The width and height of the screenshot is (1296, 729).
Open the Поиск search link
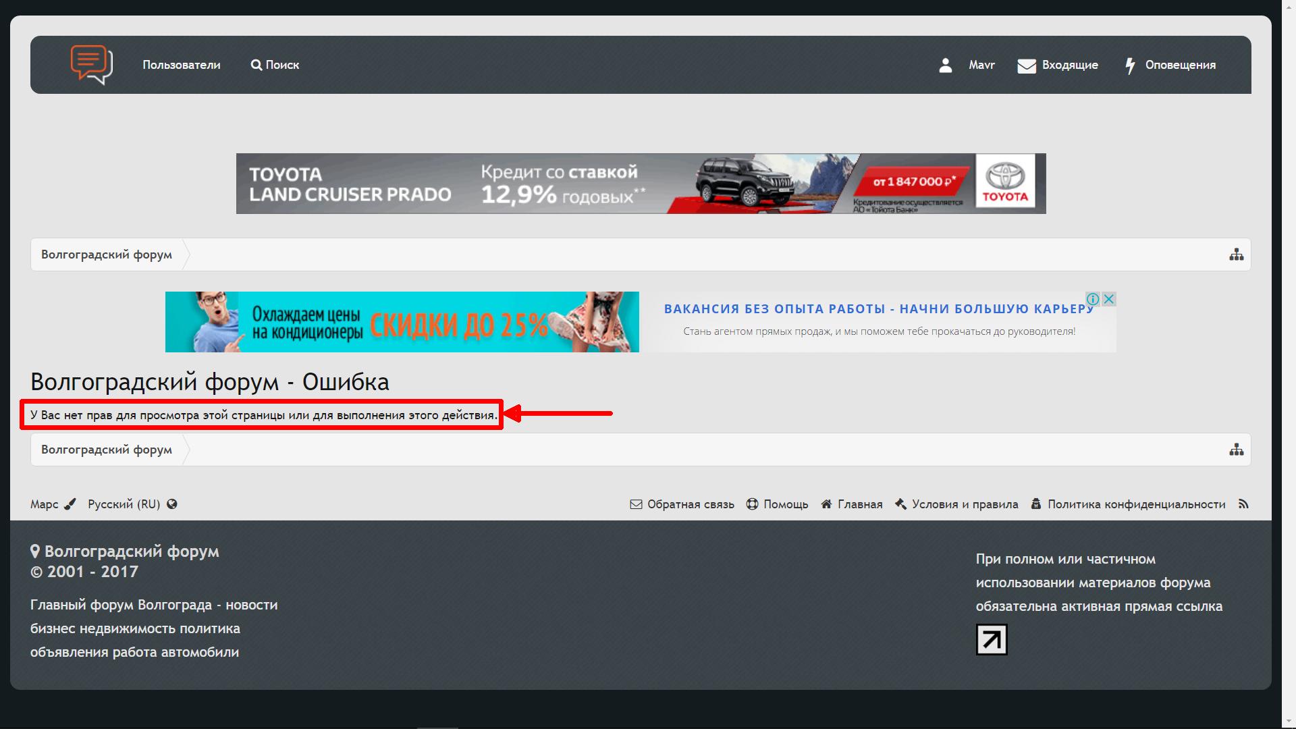click(x=275, y=65)
